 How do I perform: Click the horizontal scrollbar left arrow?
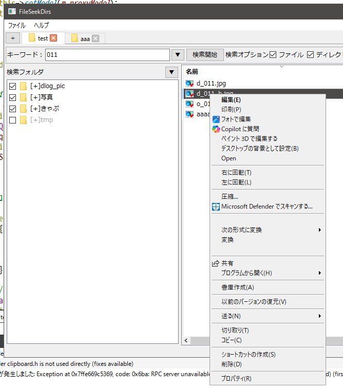pos(187,341)
